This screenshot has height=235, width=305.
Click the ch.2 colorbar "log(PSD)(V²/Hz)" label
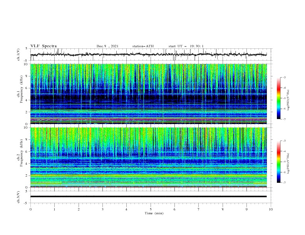tap(288, 164)
